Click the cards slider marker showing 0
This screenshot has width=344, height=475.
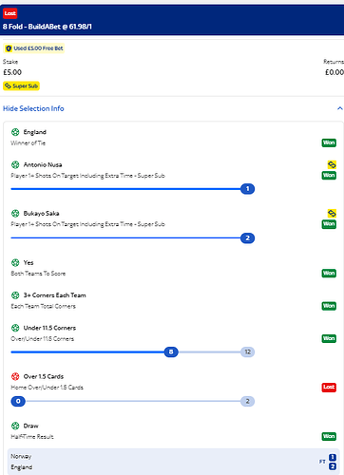click(18, 402)
